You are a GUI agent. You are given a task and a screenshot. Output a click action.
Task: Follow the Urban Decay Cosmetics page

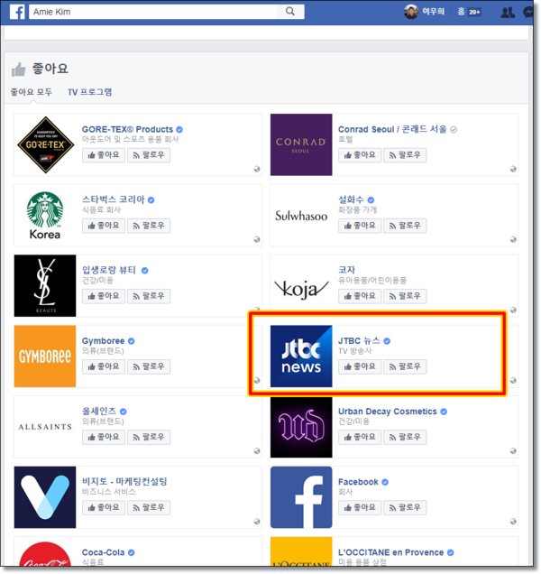click(405, 437)
